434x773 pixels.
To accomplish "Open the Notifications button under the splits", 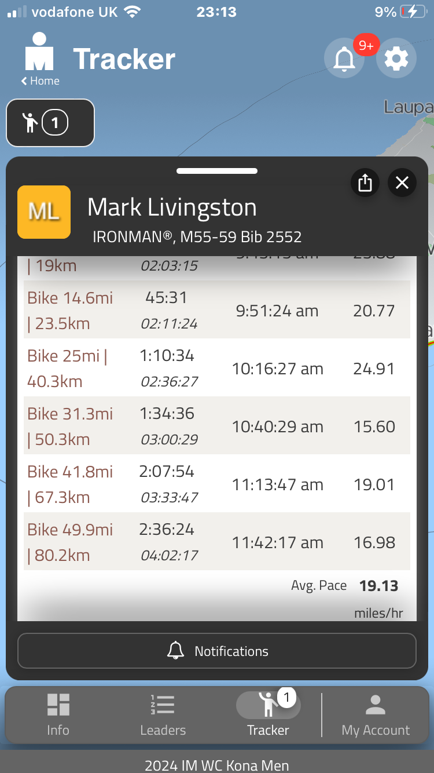I will [217, 651].
